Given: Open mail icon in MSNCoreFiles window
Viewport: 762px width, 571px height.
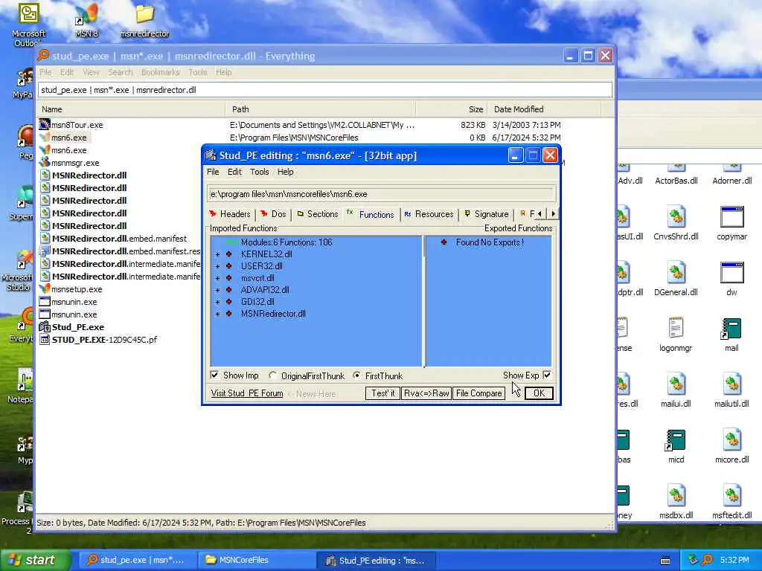Looking at the screenshot, I should pos(732,329).
